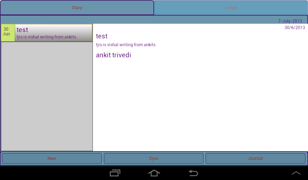Open the Journal view

(255, 158)
